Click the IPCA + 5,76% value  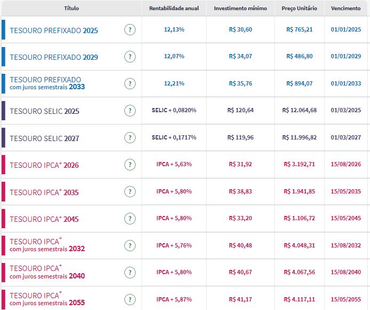tap(174, 245)
